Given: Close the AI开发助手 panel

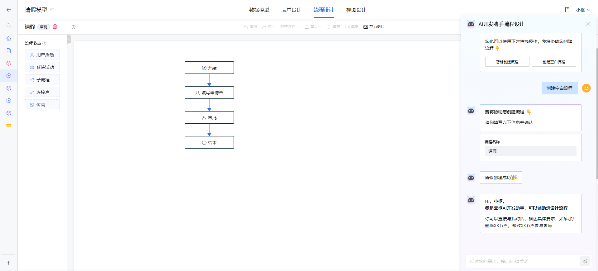Looking at the screenshot, I should [x=588, y=24].
